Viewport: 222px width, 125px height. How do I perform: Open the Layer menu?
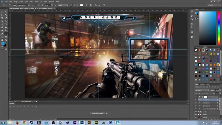coord(21,1)
